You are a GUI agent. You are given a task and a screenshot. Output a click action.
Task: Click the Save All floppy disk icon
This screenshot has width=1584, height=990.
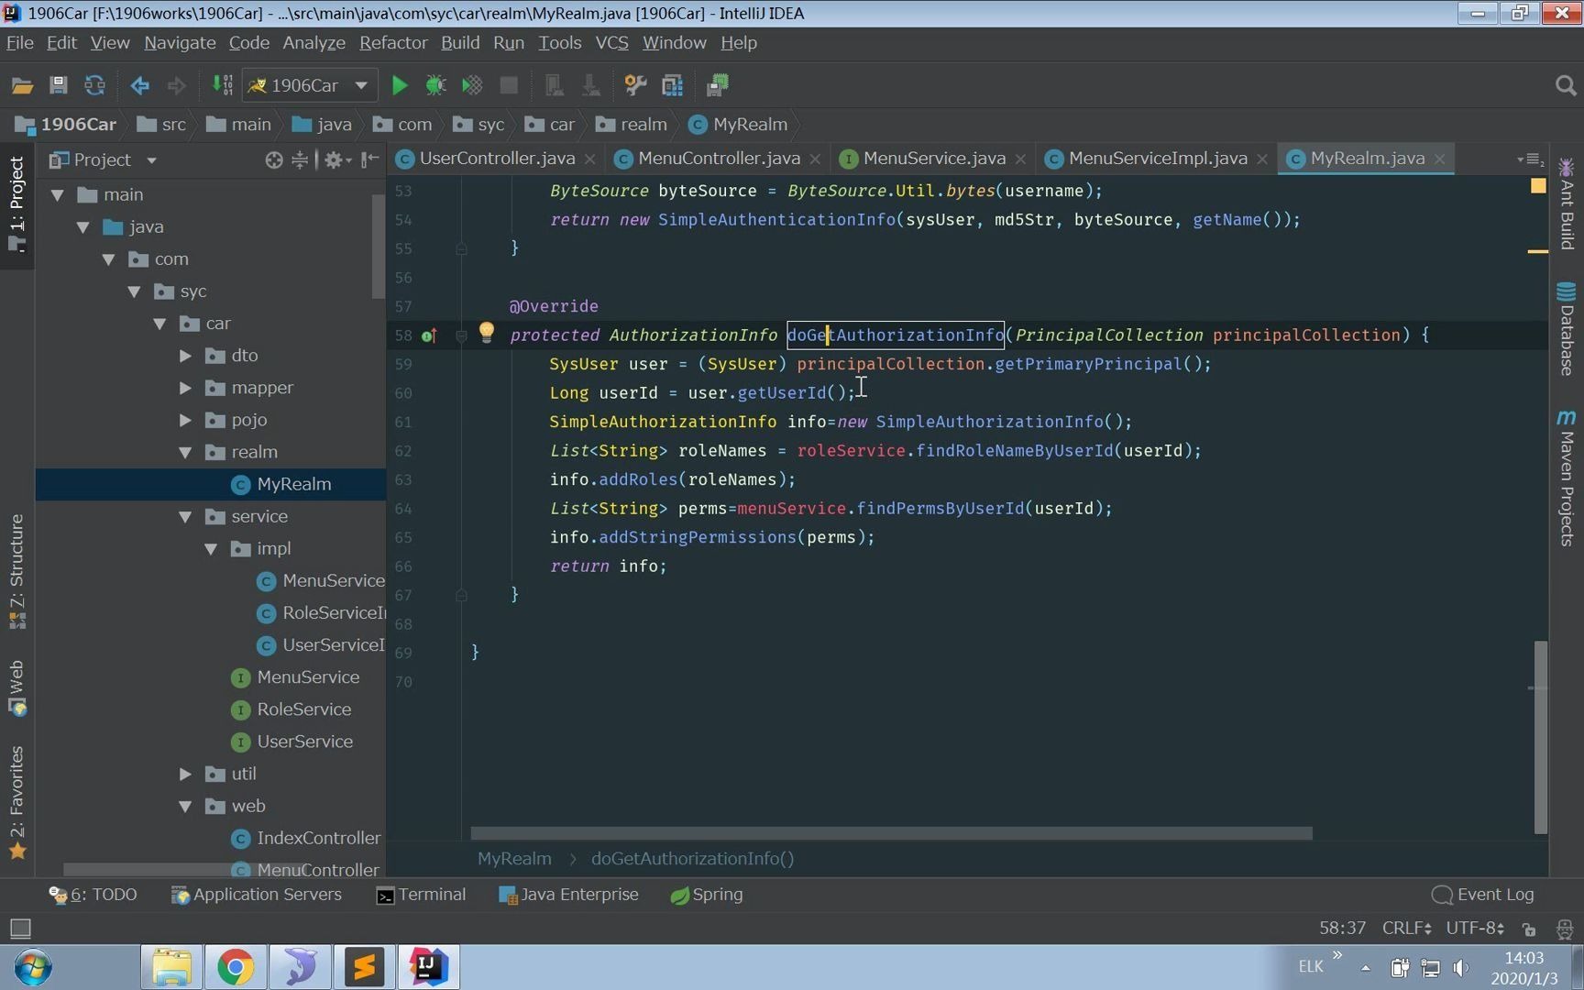click(58, 85)
